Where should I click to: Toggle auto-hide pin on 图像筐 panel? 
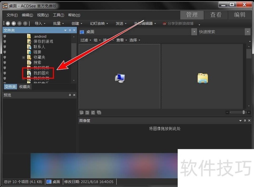click(x=244, y=120)
